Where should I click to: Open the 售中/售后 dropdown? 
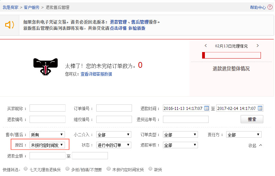47,135
